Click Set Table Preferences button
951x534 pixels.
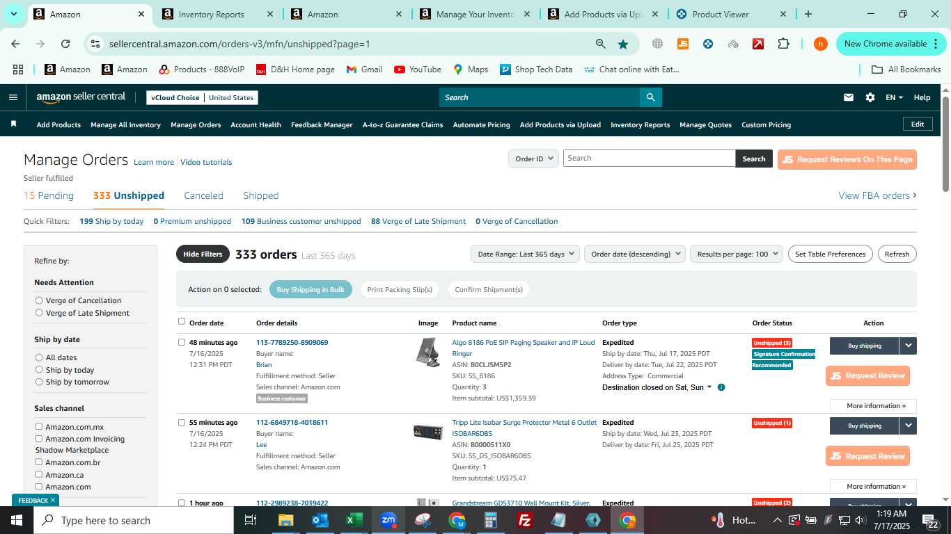[x=830, y=254]
